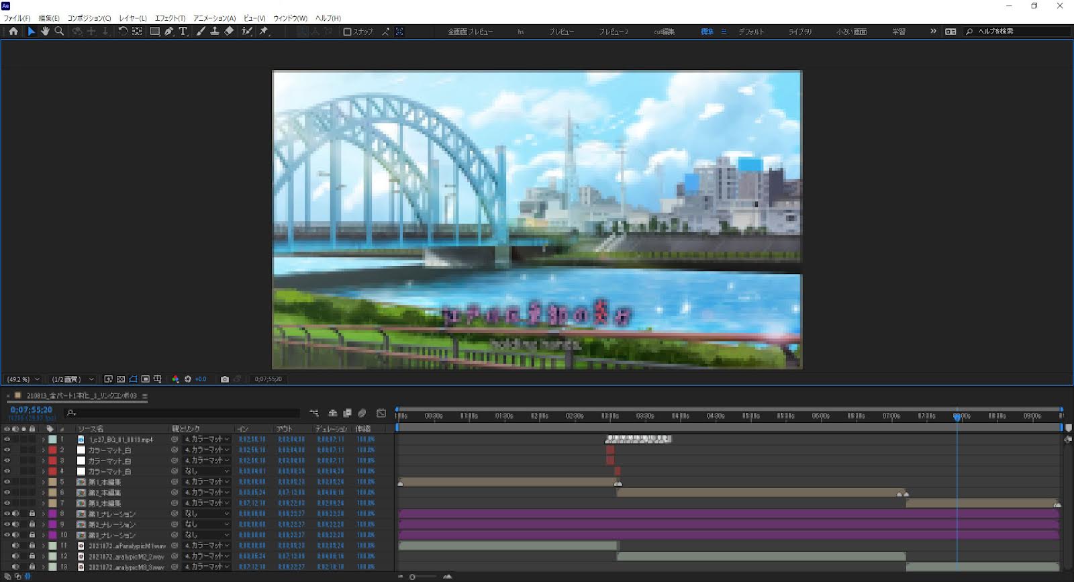Open the 1/2画質 resolution dropdown
The image size is (1074, 582).
[x=72, y=379]
